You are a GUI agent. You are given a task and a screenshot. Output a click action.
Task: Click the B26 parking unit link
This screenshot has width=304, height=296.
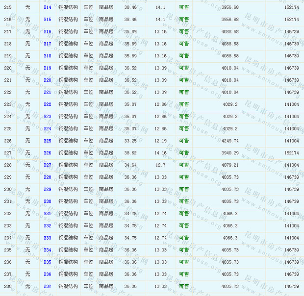48,153
